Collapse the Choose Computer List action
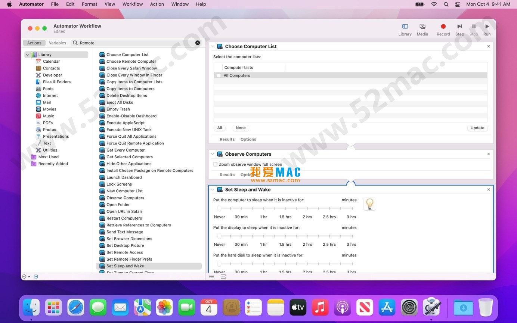Screen dimensions: 517x323 click(213, 47)
